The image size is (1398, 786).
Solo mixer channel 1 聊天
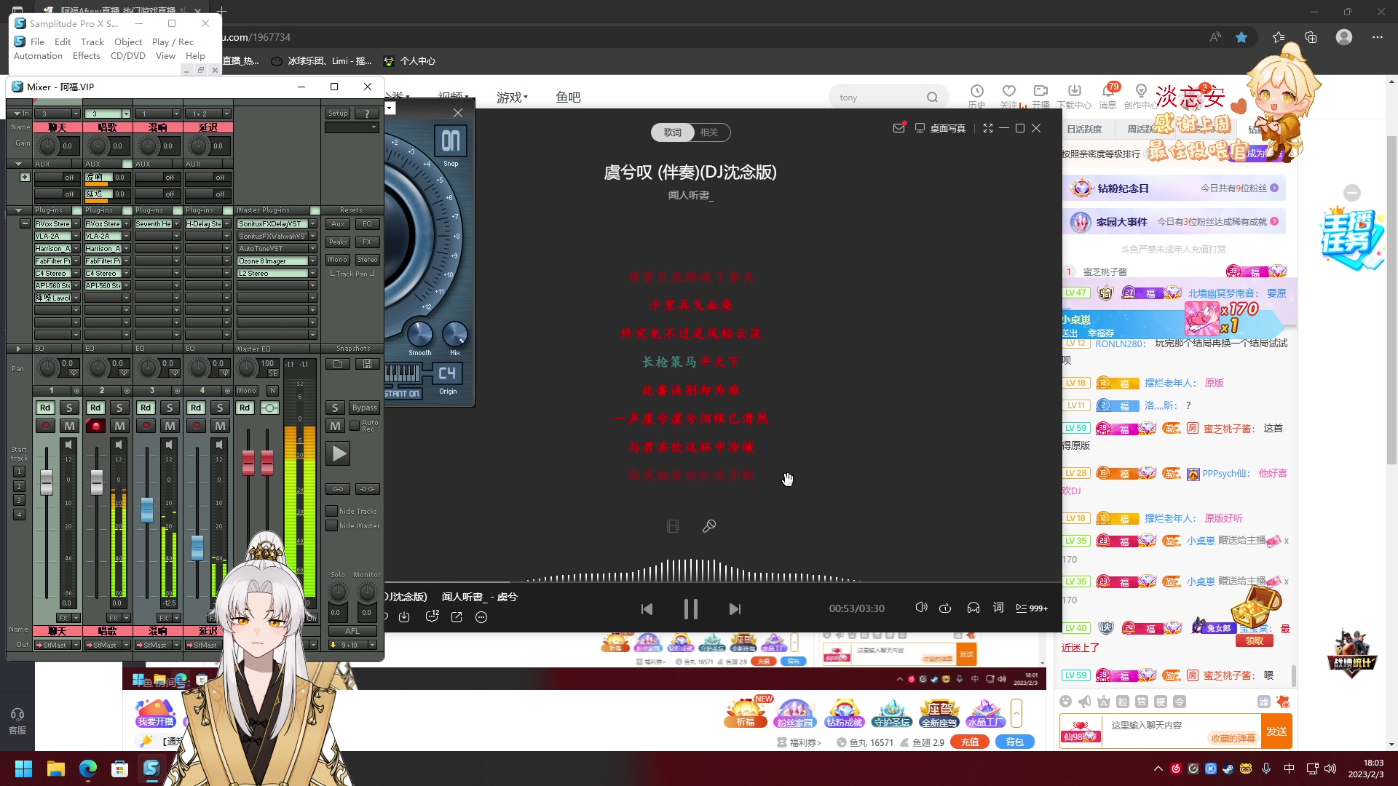click(x=69, y=408)
